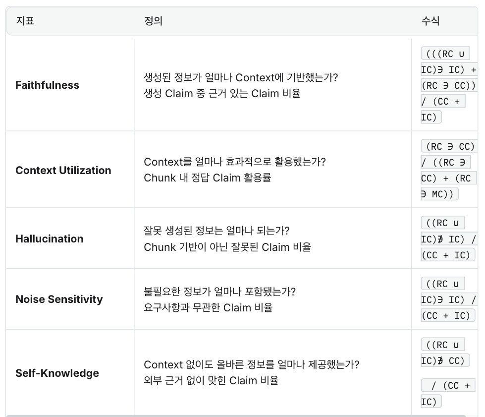Click the 지표 column header

tap(25, 21)
